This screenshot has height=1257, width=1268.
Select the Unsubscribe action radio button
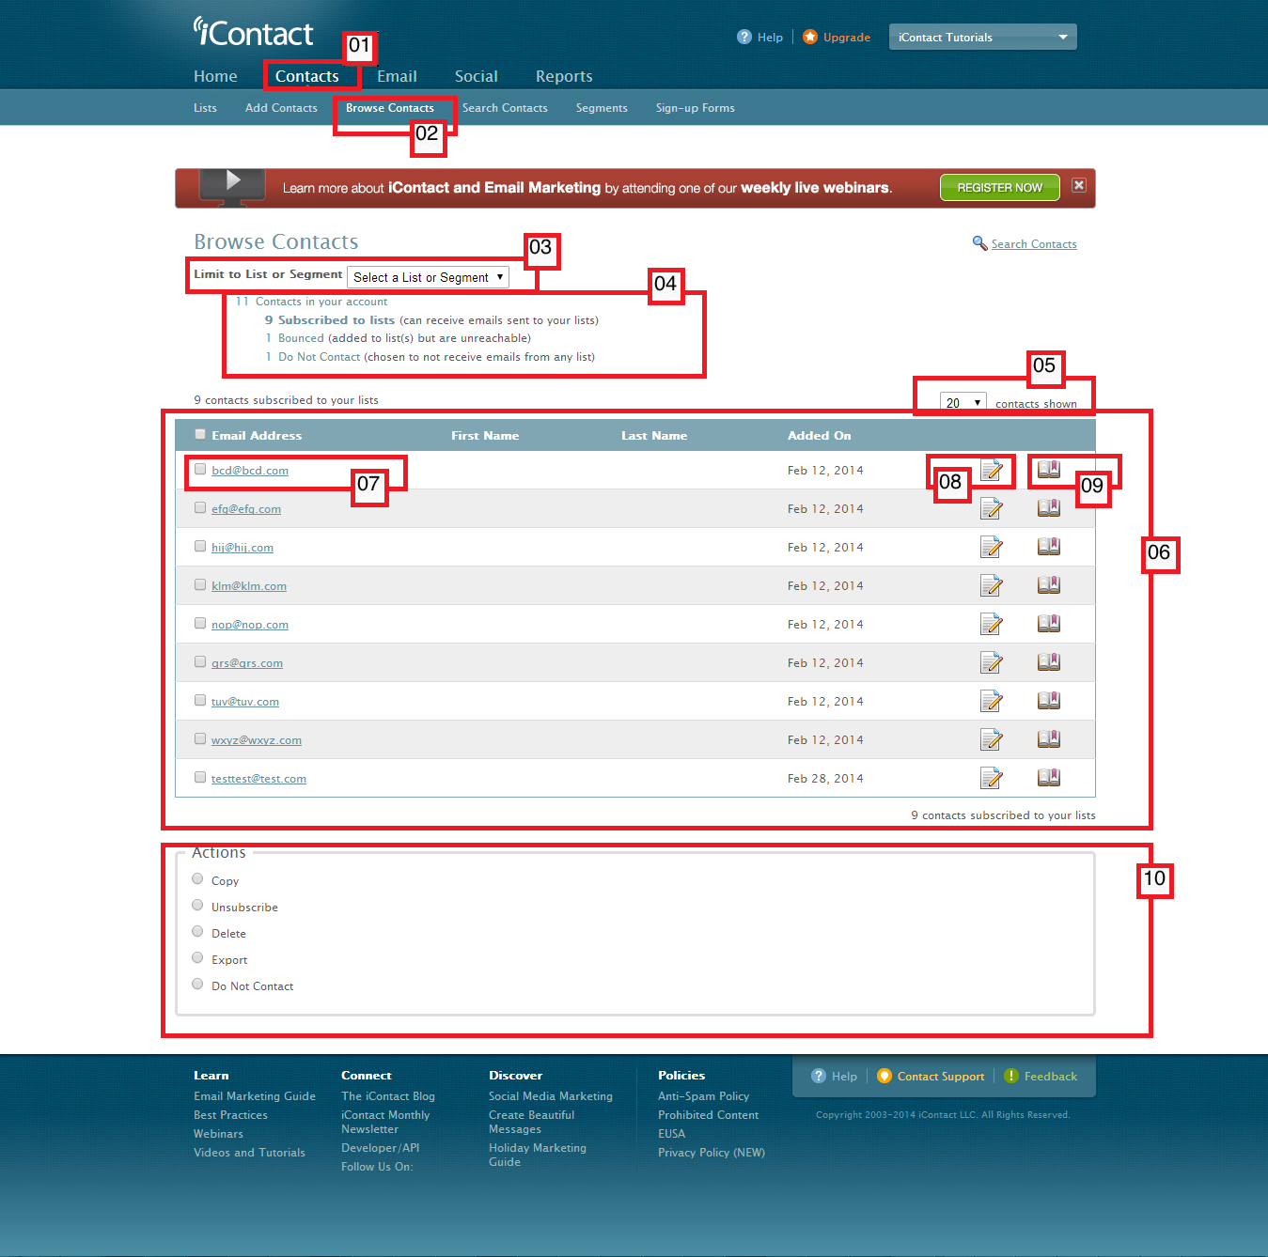point(197,905)
